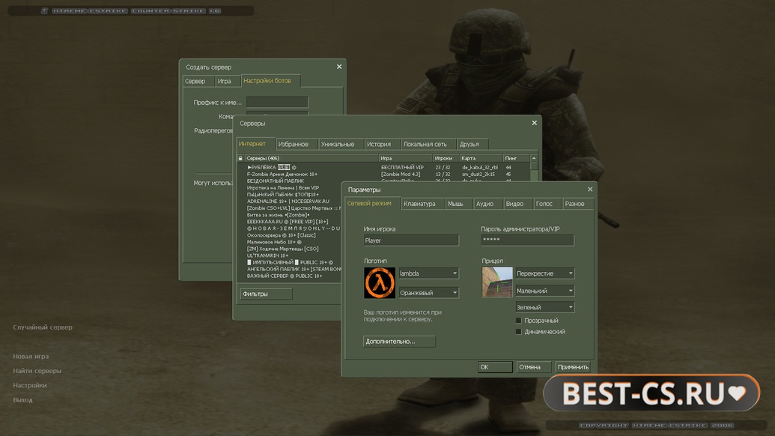Screen dimensions: 775x436
Task: Click the servers list scroll-up arrow
Action: point(534,158)
